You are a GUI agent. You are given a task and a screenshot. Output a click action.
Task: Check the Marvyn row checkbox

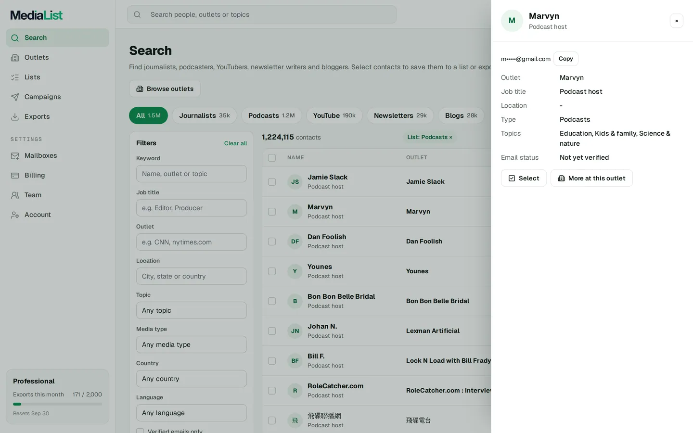tap(272, 212)
